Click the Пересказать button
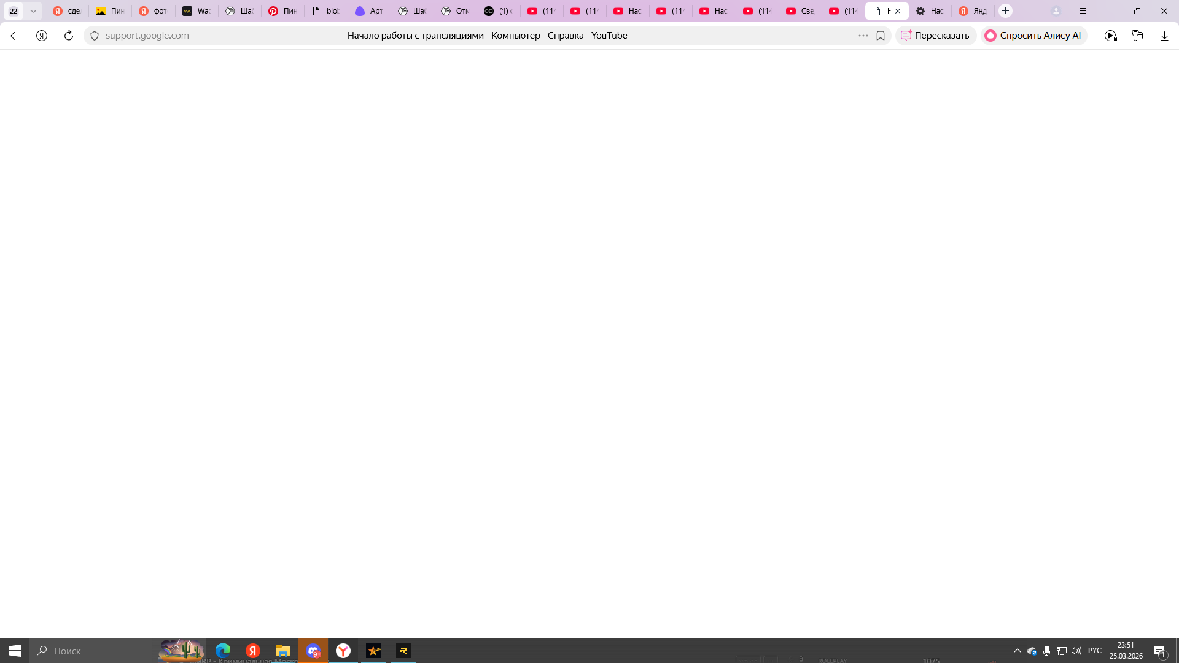Screen dimensions: 1179x663 coord(935,36)
